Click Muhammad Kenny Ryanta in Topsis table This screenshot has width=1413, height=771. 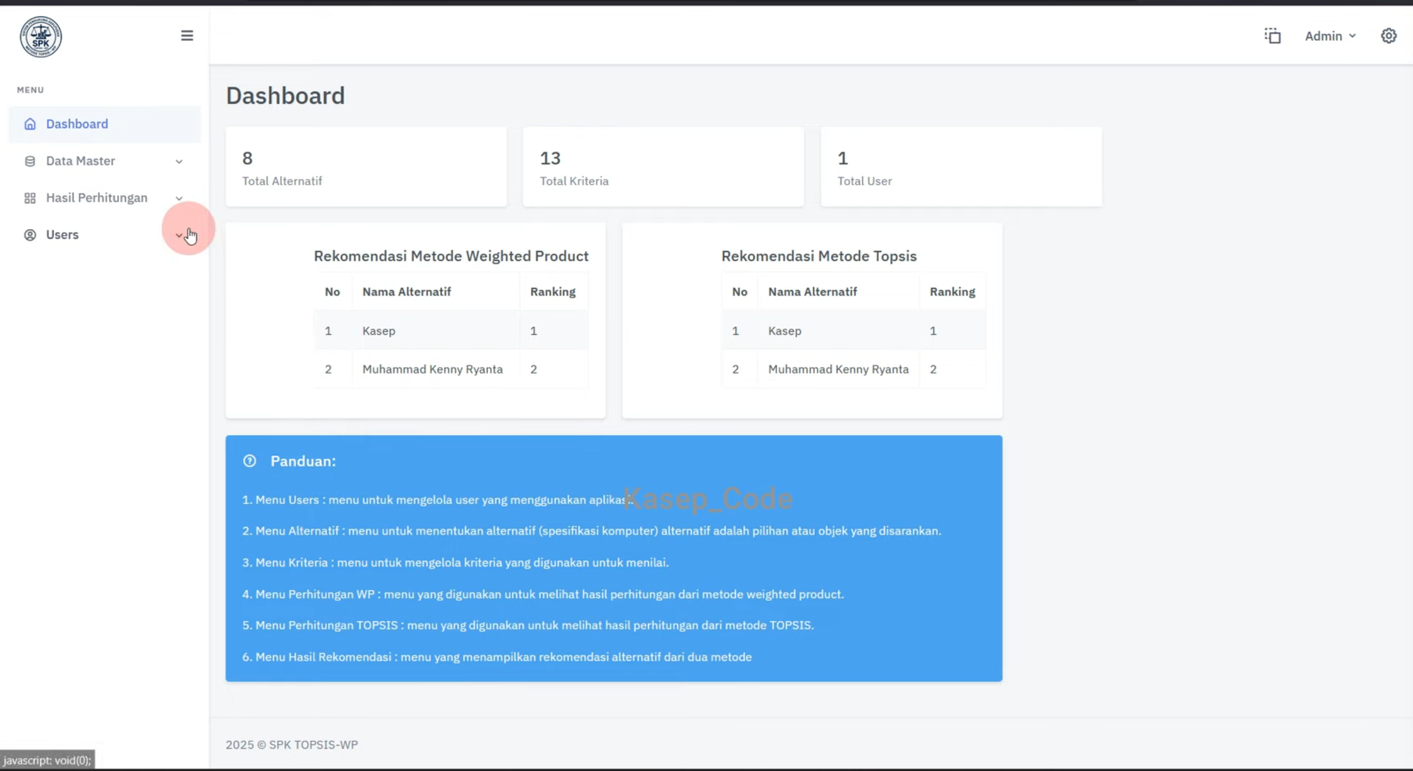pos(838,369)
